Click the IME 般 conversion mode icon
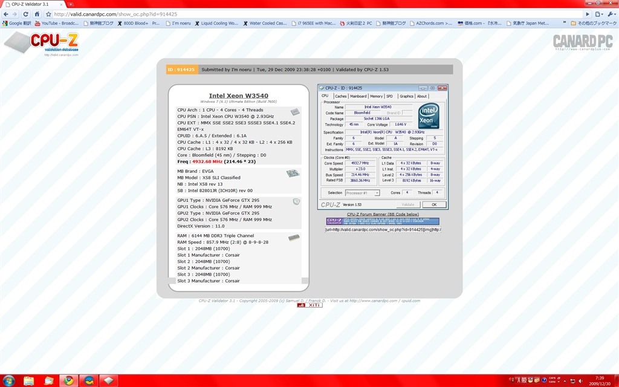 pos(524,381)
